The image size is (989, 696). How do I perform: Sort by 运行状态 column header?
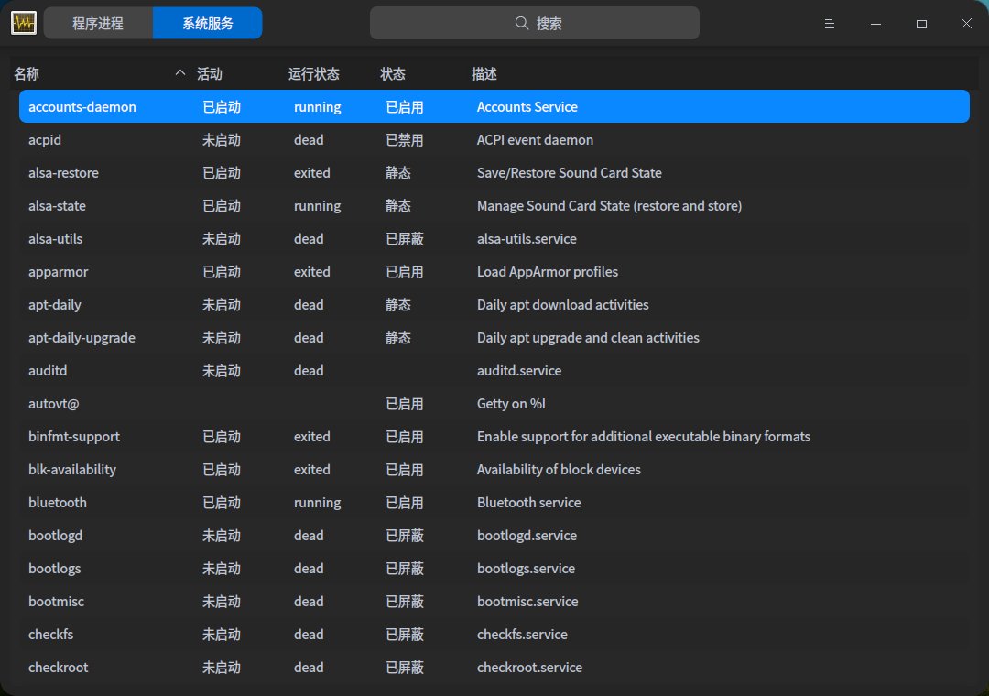[x=314, y=74]
